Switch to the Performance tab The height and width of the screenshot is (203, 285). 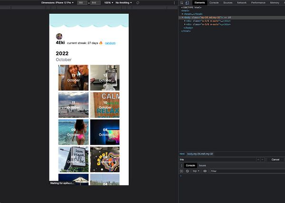258,3
